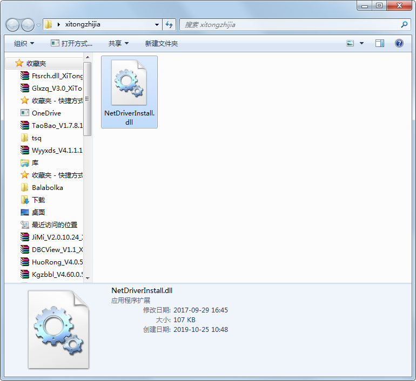416x381 pixels.
Task: Click the Back navigation arrow button
Action: click(13, 25)
